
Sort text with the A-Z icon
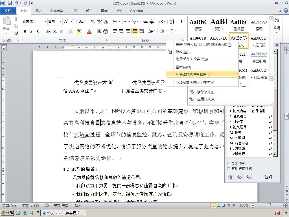point(172,21)
